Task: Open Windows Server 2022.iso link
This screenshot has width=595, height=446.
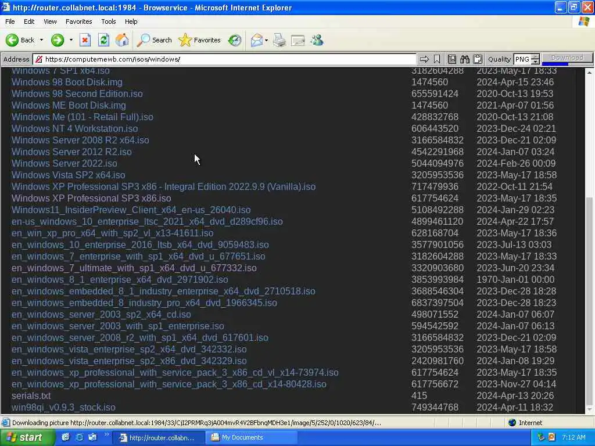Action: pos(64,163)
